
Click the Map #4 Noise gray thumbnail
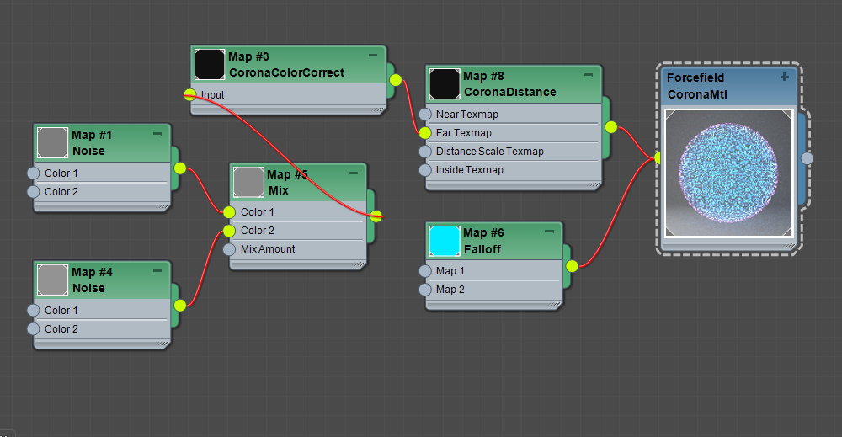click(52, 280)
